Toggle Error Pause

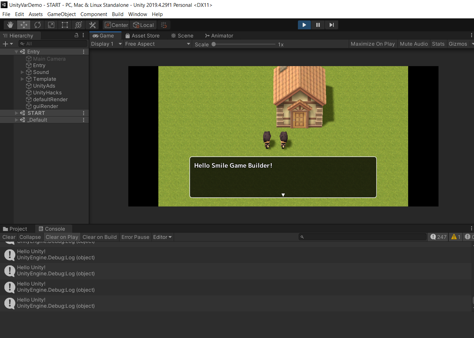135,237
